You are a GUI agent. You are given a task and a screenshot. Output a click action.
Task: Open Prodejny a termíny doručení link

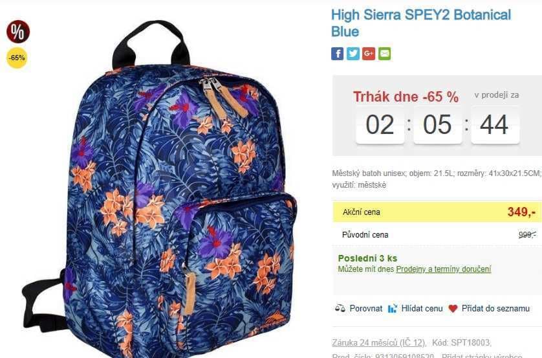444,269
